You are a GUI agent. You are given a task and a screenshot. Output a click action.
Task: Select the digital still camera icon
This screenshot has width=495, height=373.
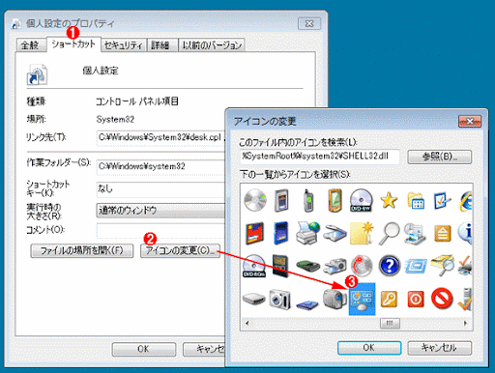pos(279,299)
